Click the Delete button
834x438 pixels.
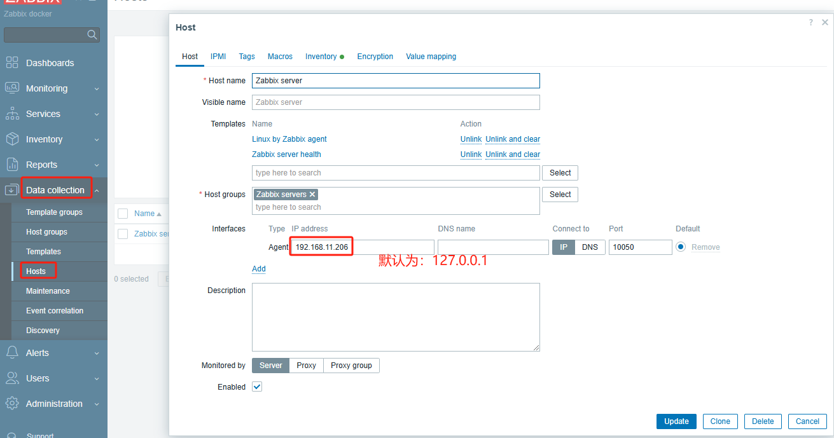(x=763, y=421)
